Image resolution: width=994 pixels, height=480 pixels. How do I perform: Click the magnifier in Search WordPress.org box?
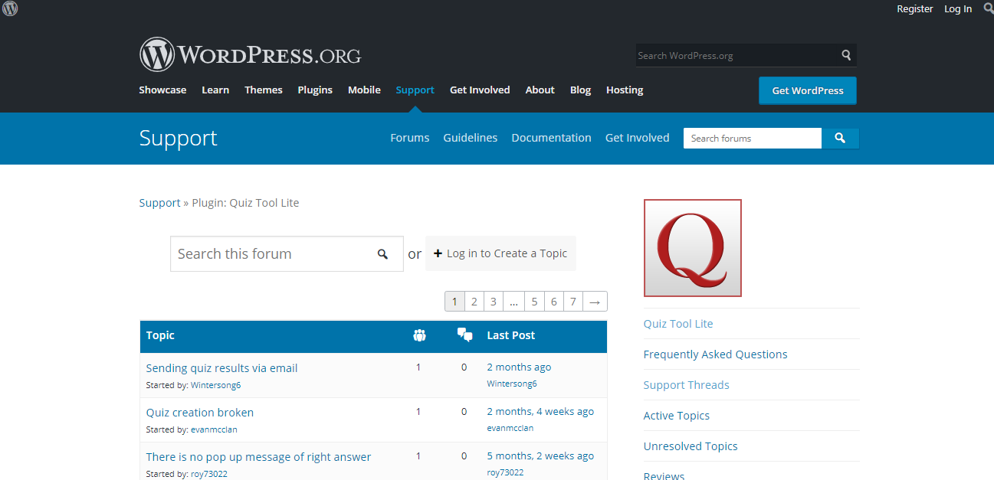coord(846,55)
